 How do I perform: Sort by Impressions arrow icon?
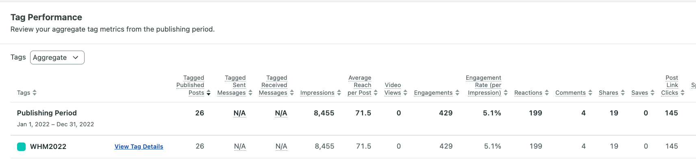click(x=339, y=93)
